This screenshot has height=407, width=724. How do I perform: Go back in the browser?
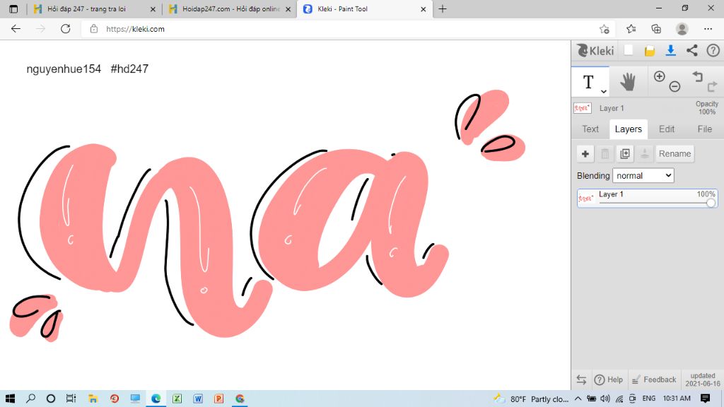[16, 28]
